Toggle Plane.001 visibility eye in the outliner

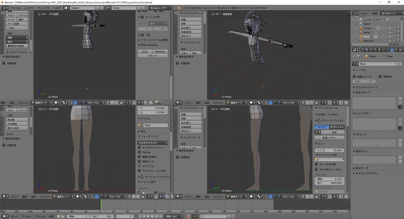[390, 41]
